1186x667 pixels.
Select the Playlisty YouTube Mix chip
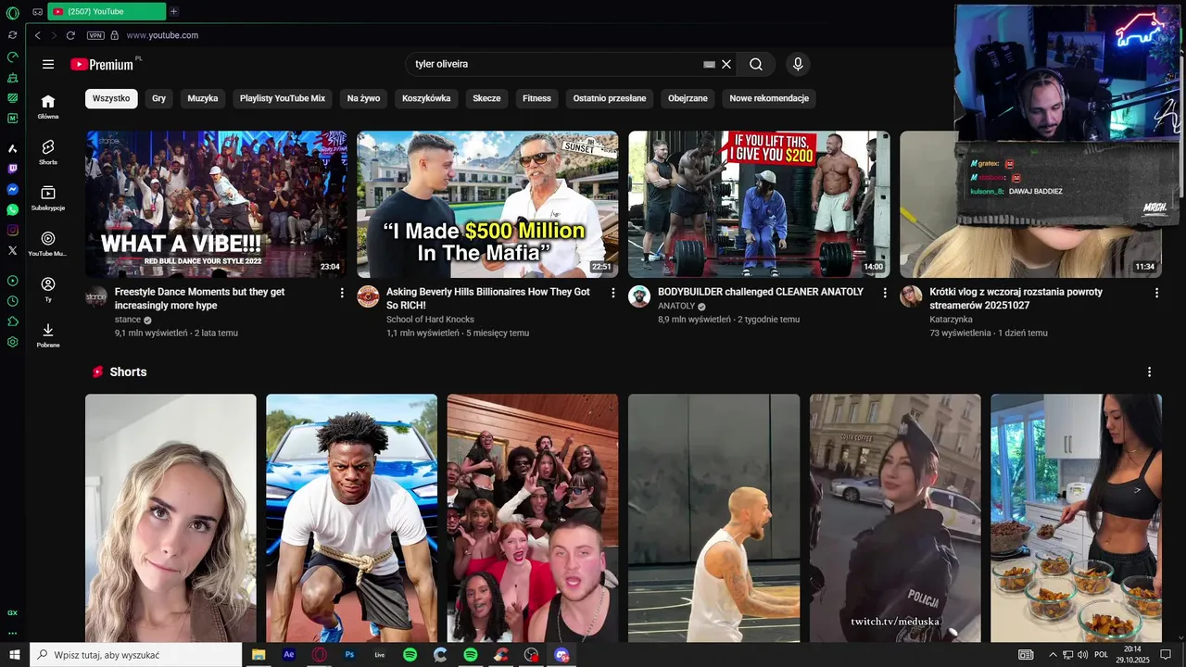click(x=283, y=98)
